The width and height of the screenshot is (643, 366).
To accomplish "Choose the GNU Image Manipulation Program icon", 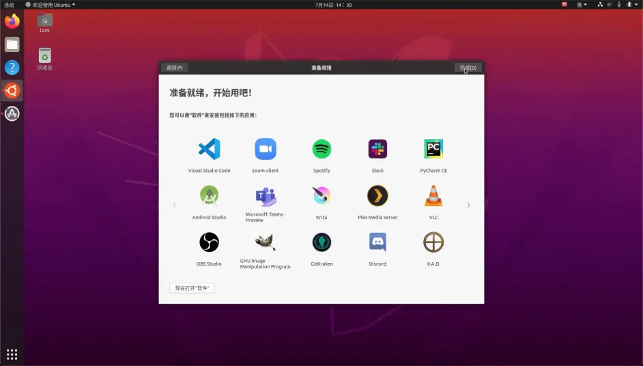I will [x=266, y=242].
